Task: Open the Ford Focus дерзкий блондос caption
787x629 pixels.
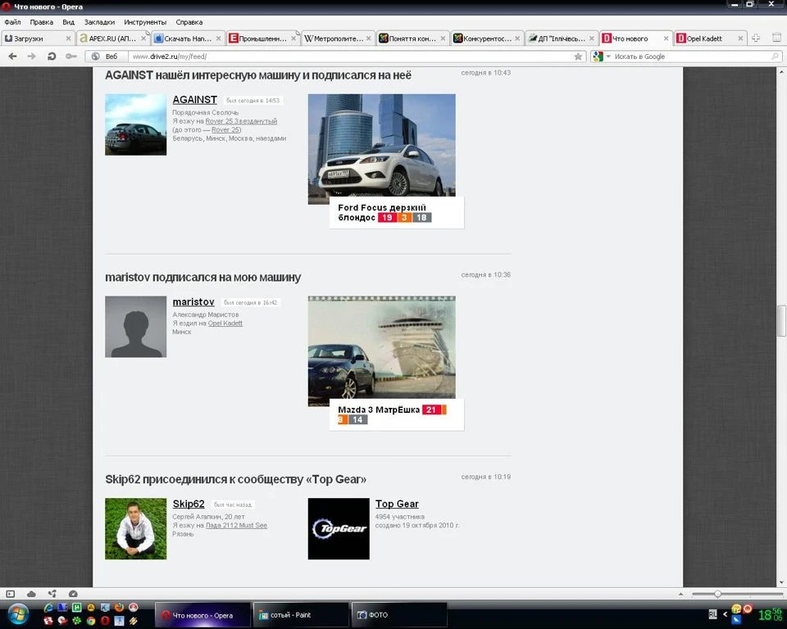Action: tap(381, 212)
